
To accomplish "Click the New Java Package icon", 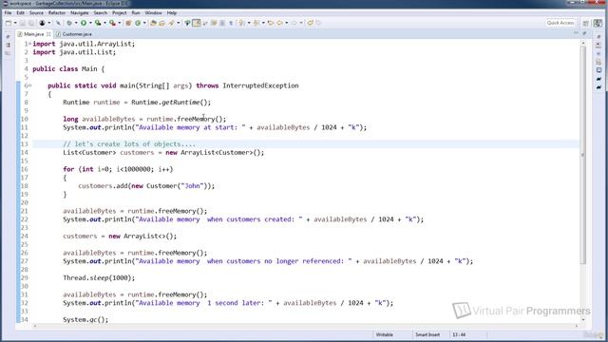I will pyautogui.click(x=129, y=23).
